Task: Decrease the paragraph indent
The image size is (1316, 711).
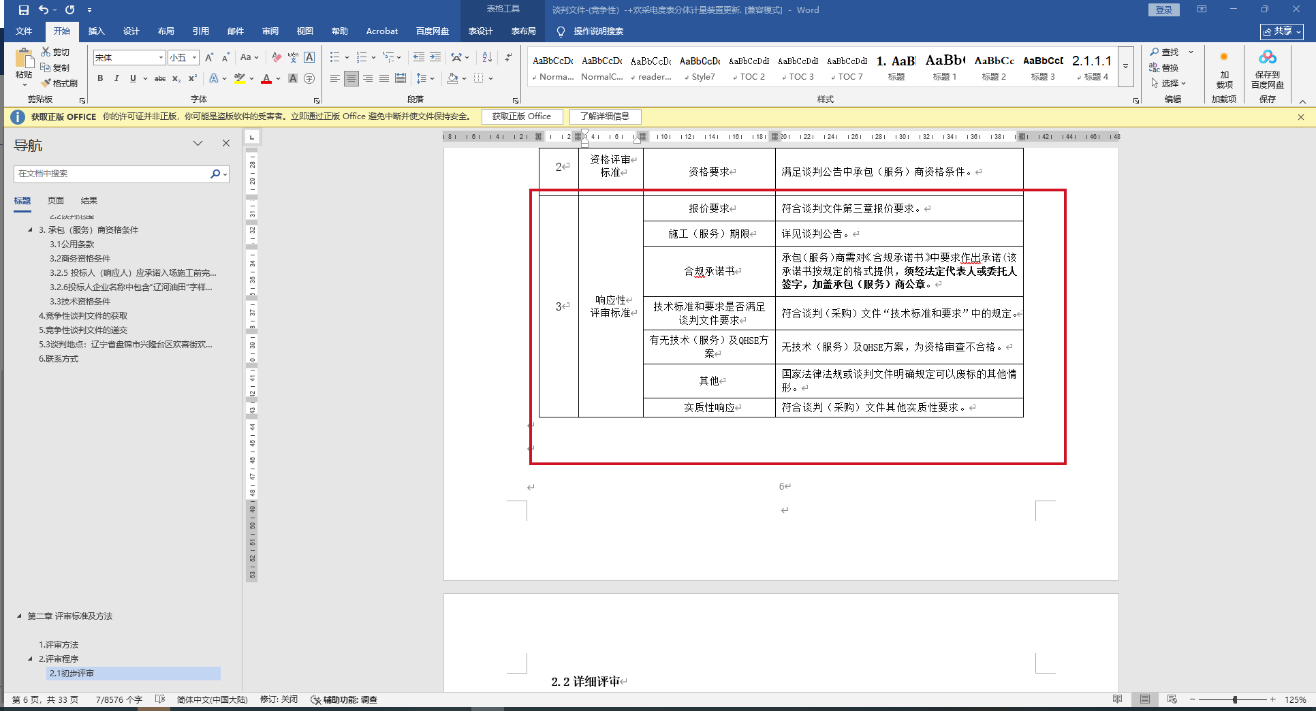Action: (418, 57)
